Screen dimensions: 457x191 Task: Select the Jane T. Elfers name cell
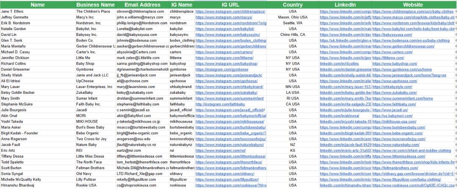coord(38,11)
